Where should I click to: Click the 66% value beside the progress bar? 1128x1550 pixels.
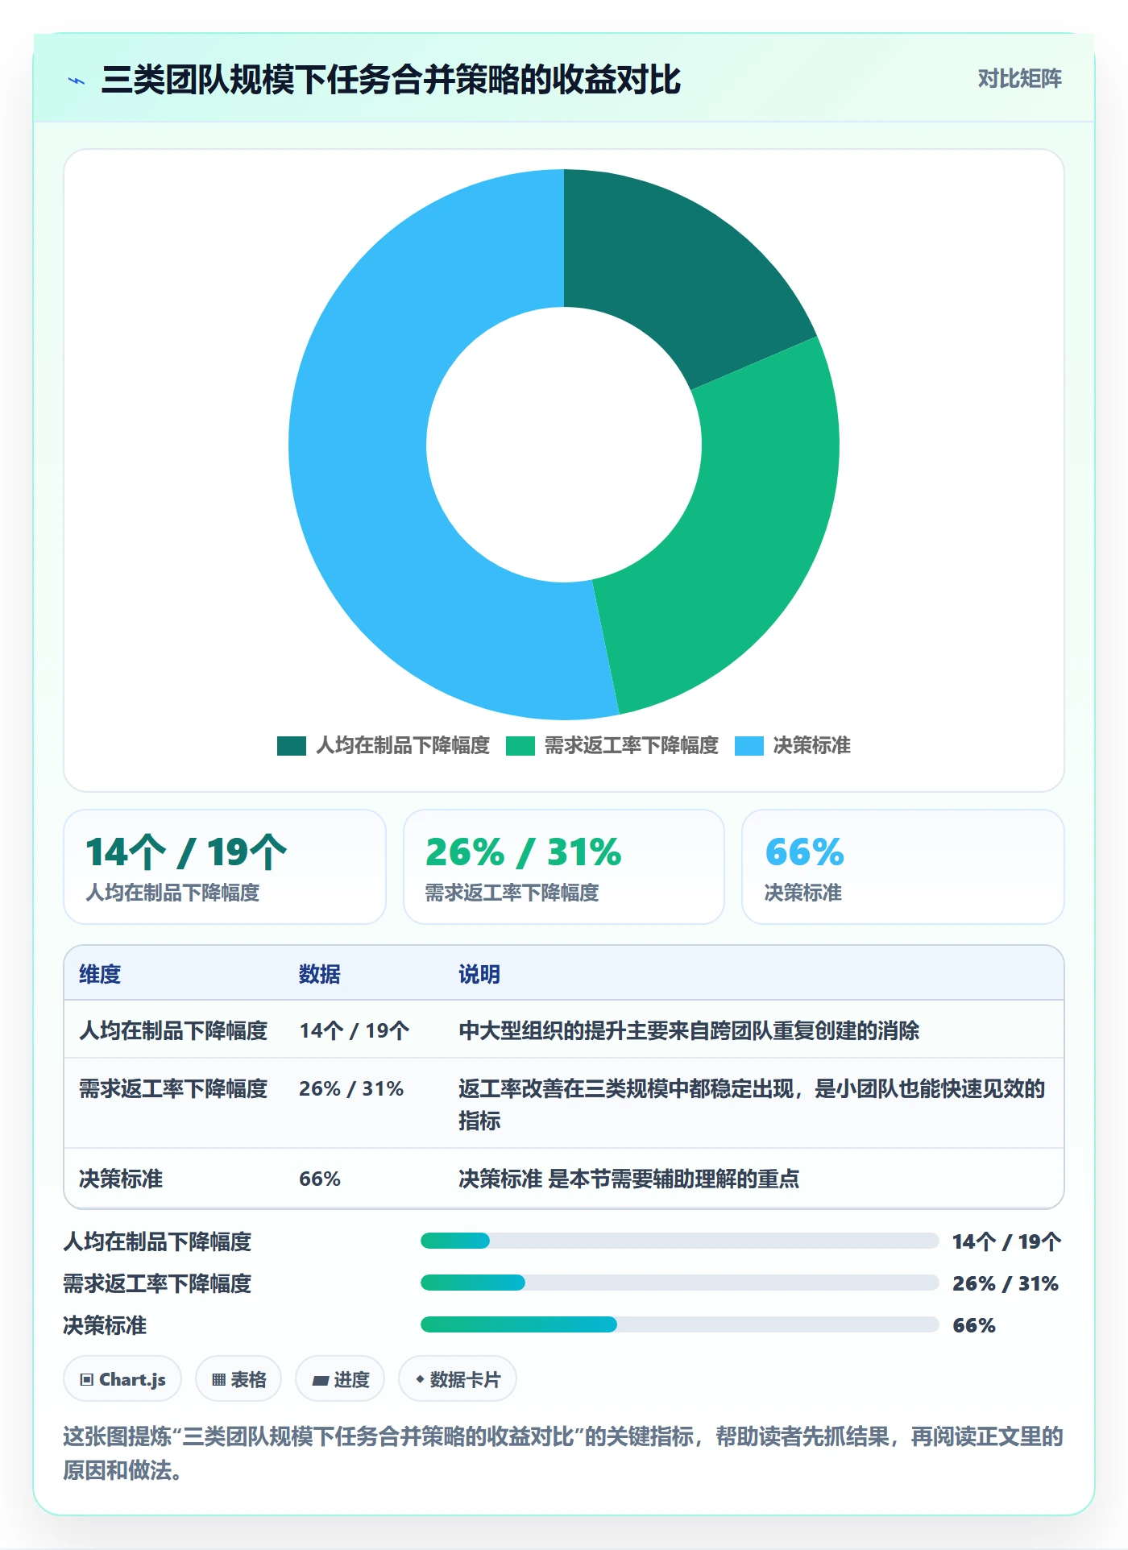[x=974, y=1325]
